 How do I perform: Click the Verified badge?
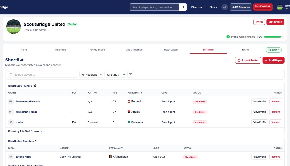click(x=72, y=24)
